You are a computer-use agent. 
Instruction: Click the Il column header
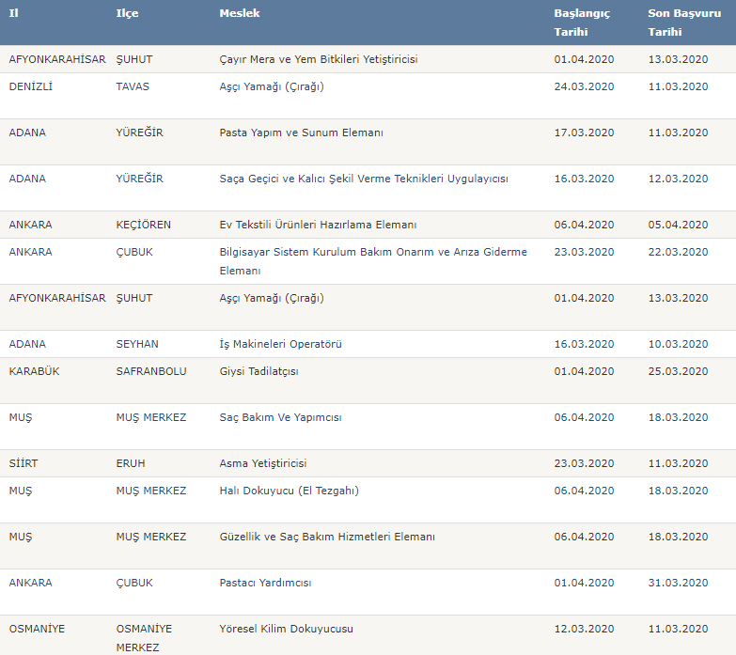[14, 13]
